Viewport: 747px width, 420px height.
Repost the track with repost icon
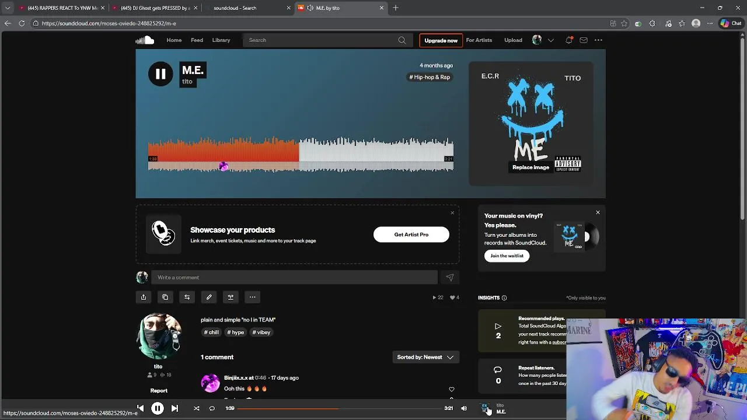click(187, 297)
